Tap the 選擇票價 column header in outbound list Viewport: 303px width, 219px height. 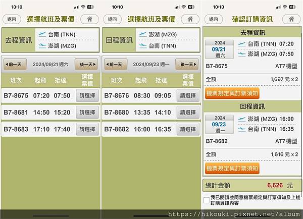[x=87, y=80]
